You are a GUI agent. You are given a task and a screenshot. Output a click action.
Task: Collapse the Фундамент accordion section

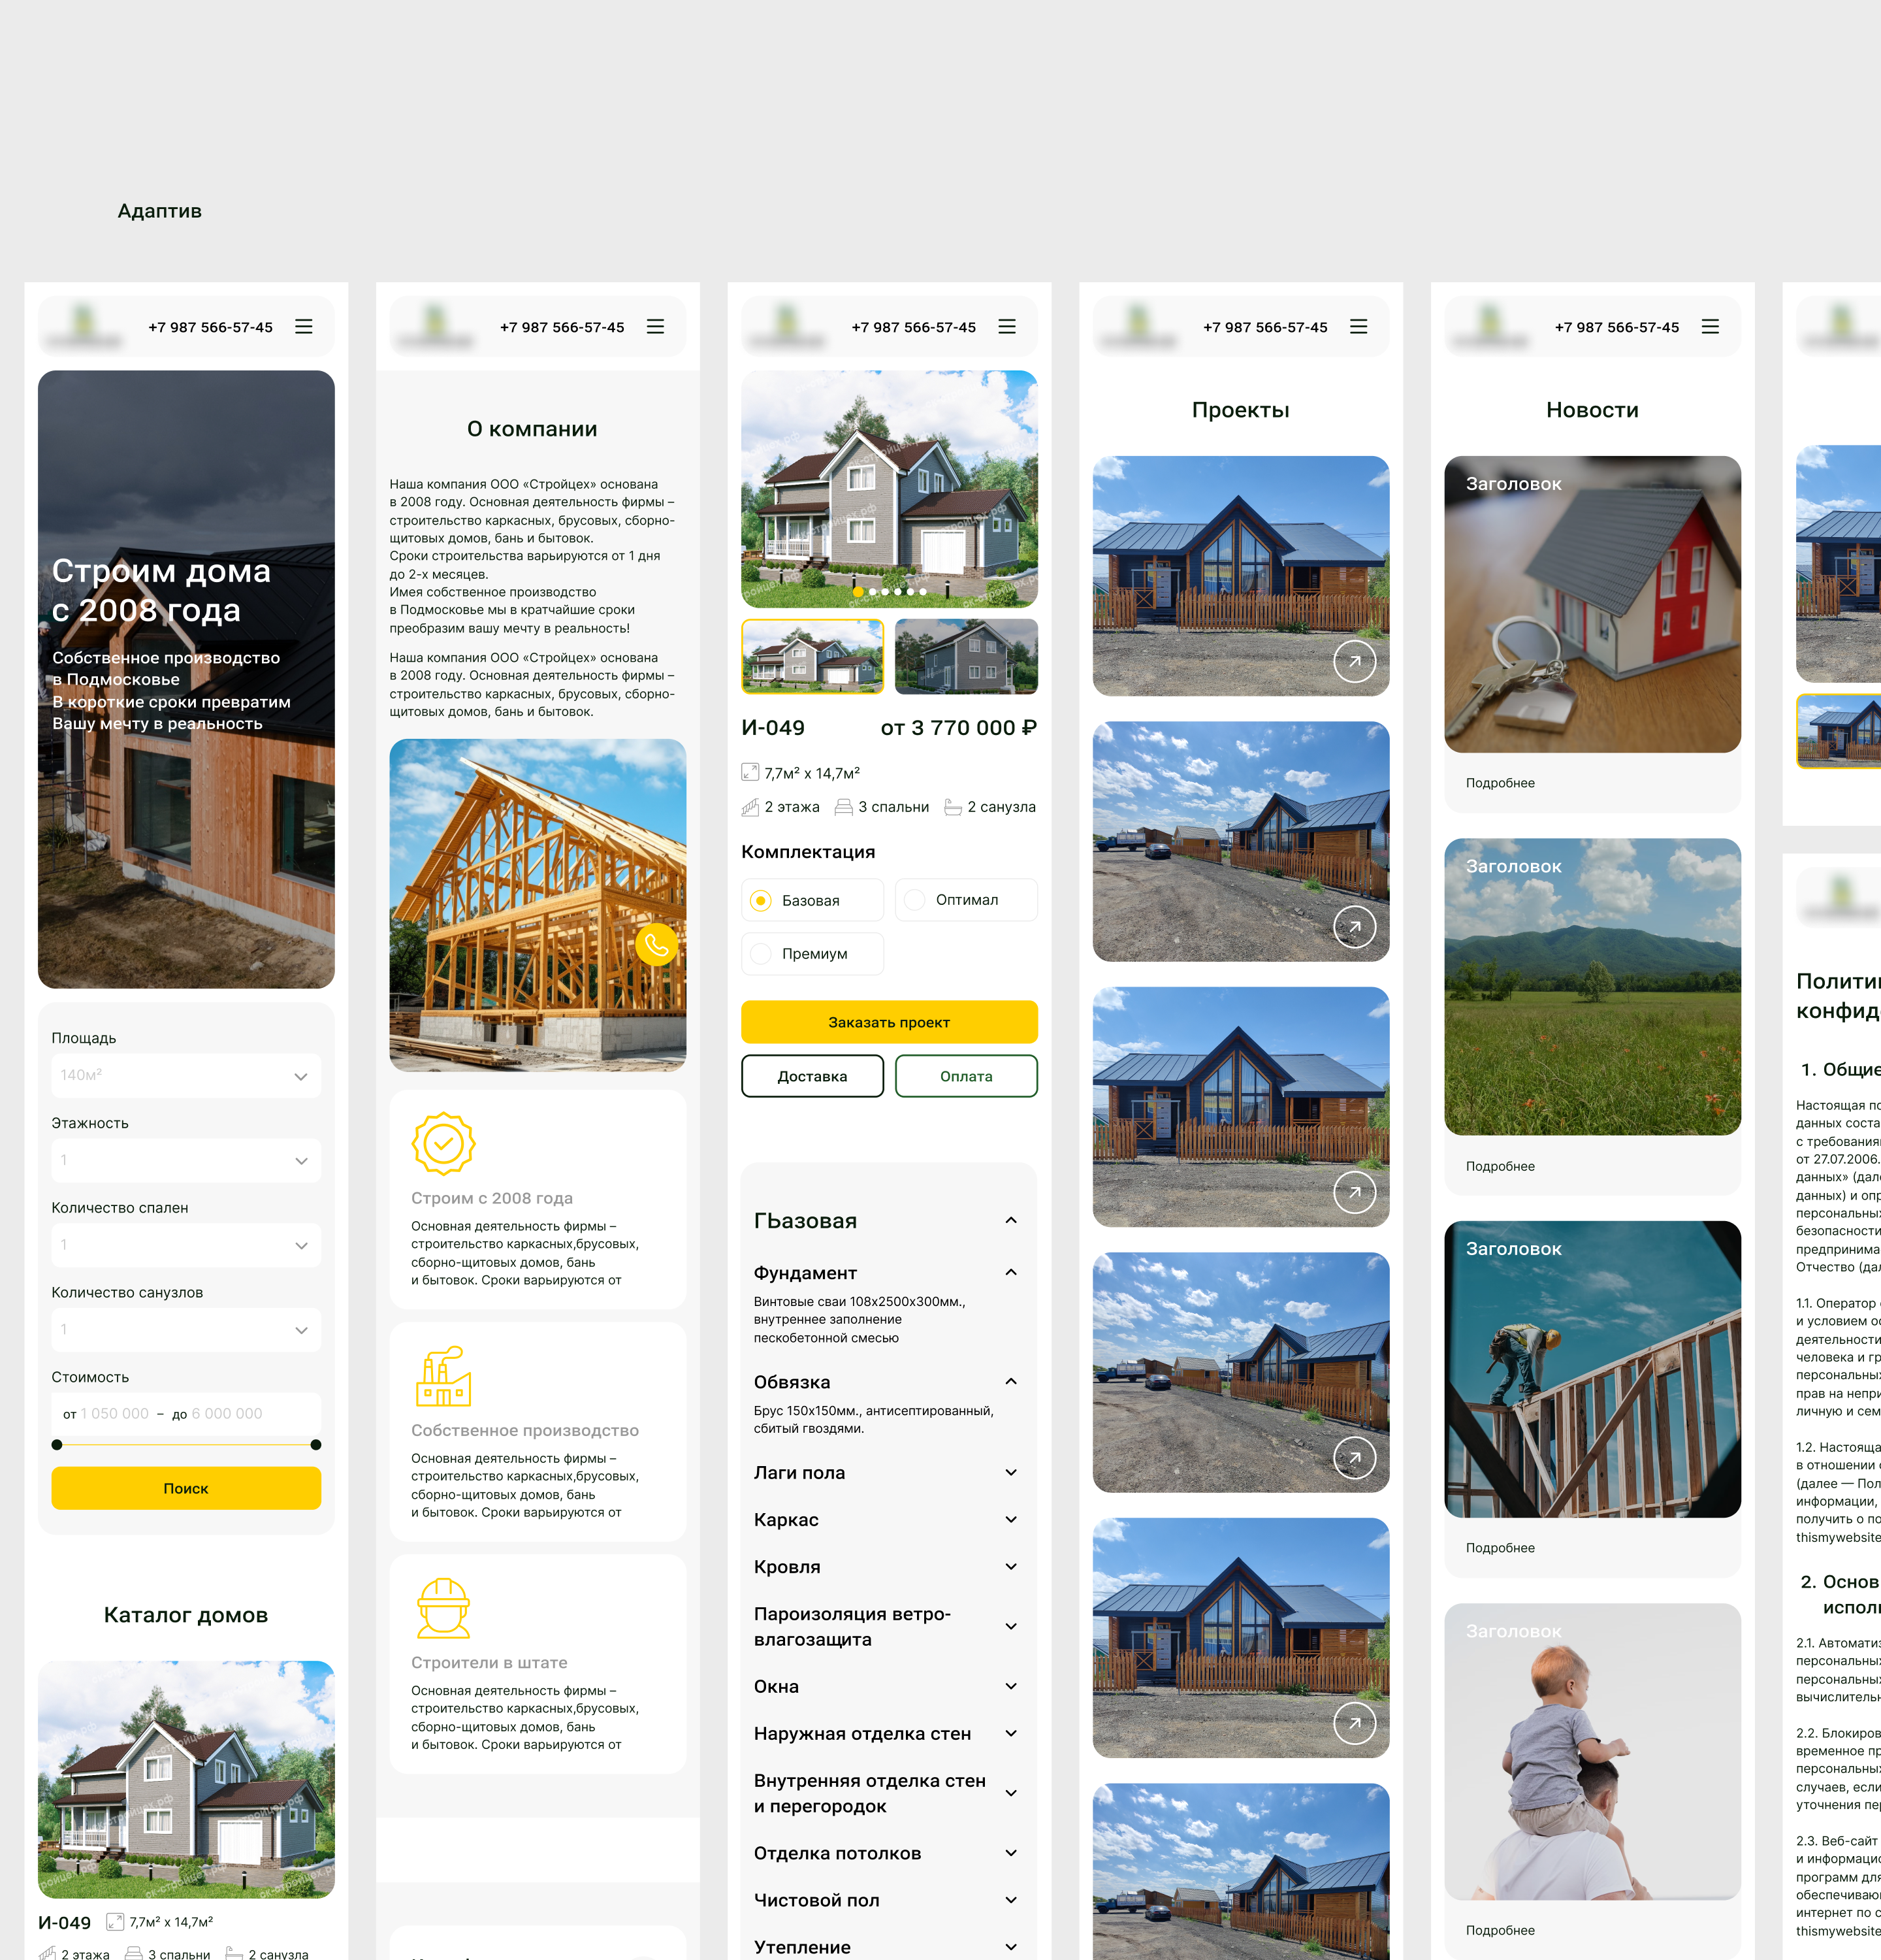point(1010,1273)
